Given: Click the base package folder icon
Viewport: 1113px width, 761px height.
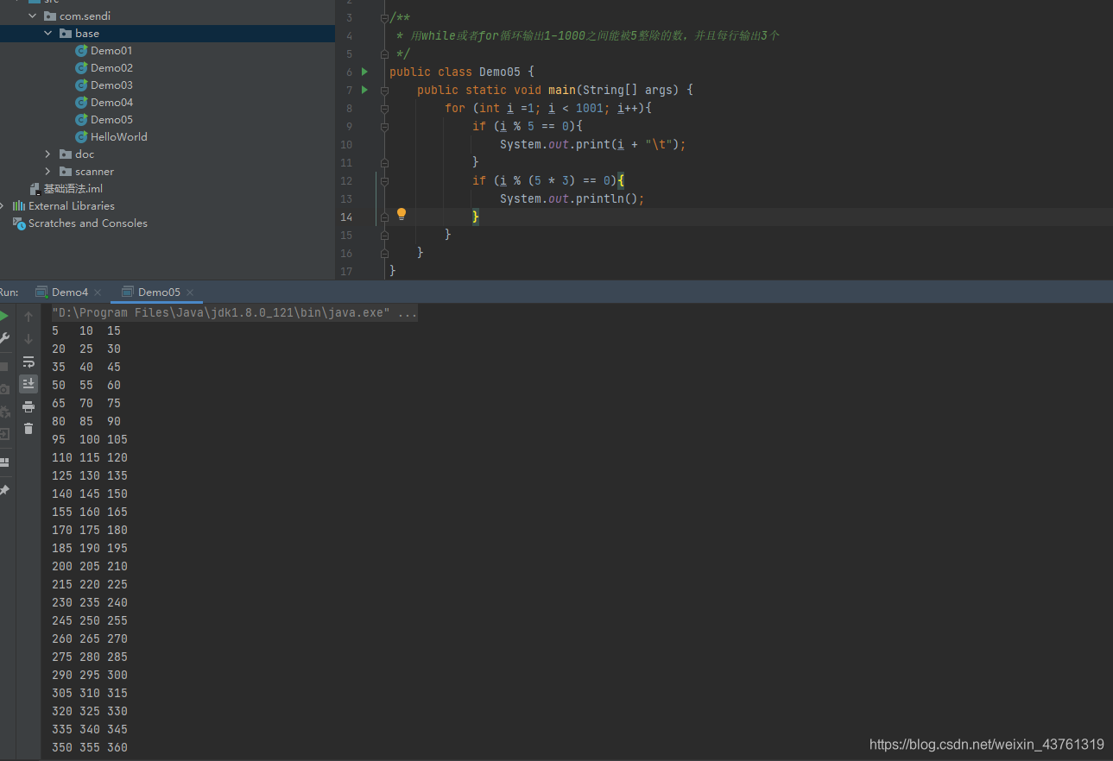Looking at the screenshot, I should [x=66, y=34].
